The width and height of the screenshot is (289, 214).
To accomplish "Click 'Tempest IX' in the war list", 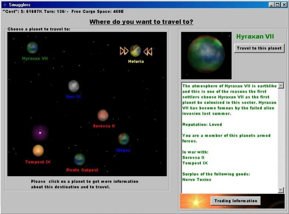I will 195,163.
